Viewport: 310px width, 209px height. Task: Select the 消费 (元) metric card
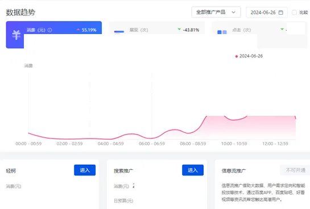click(x=54, y=35)
